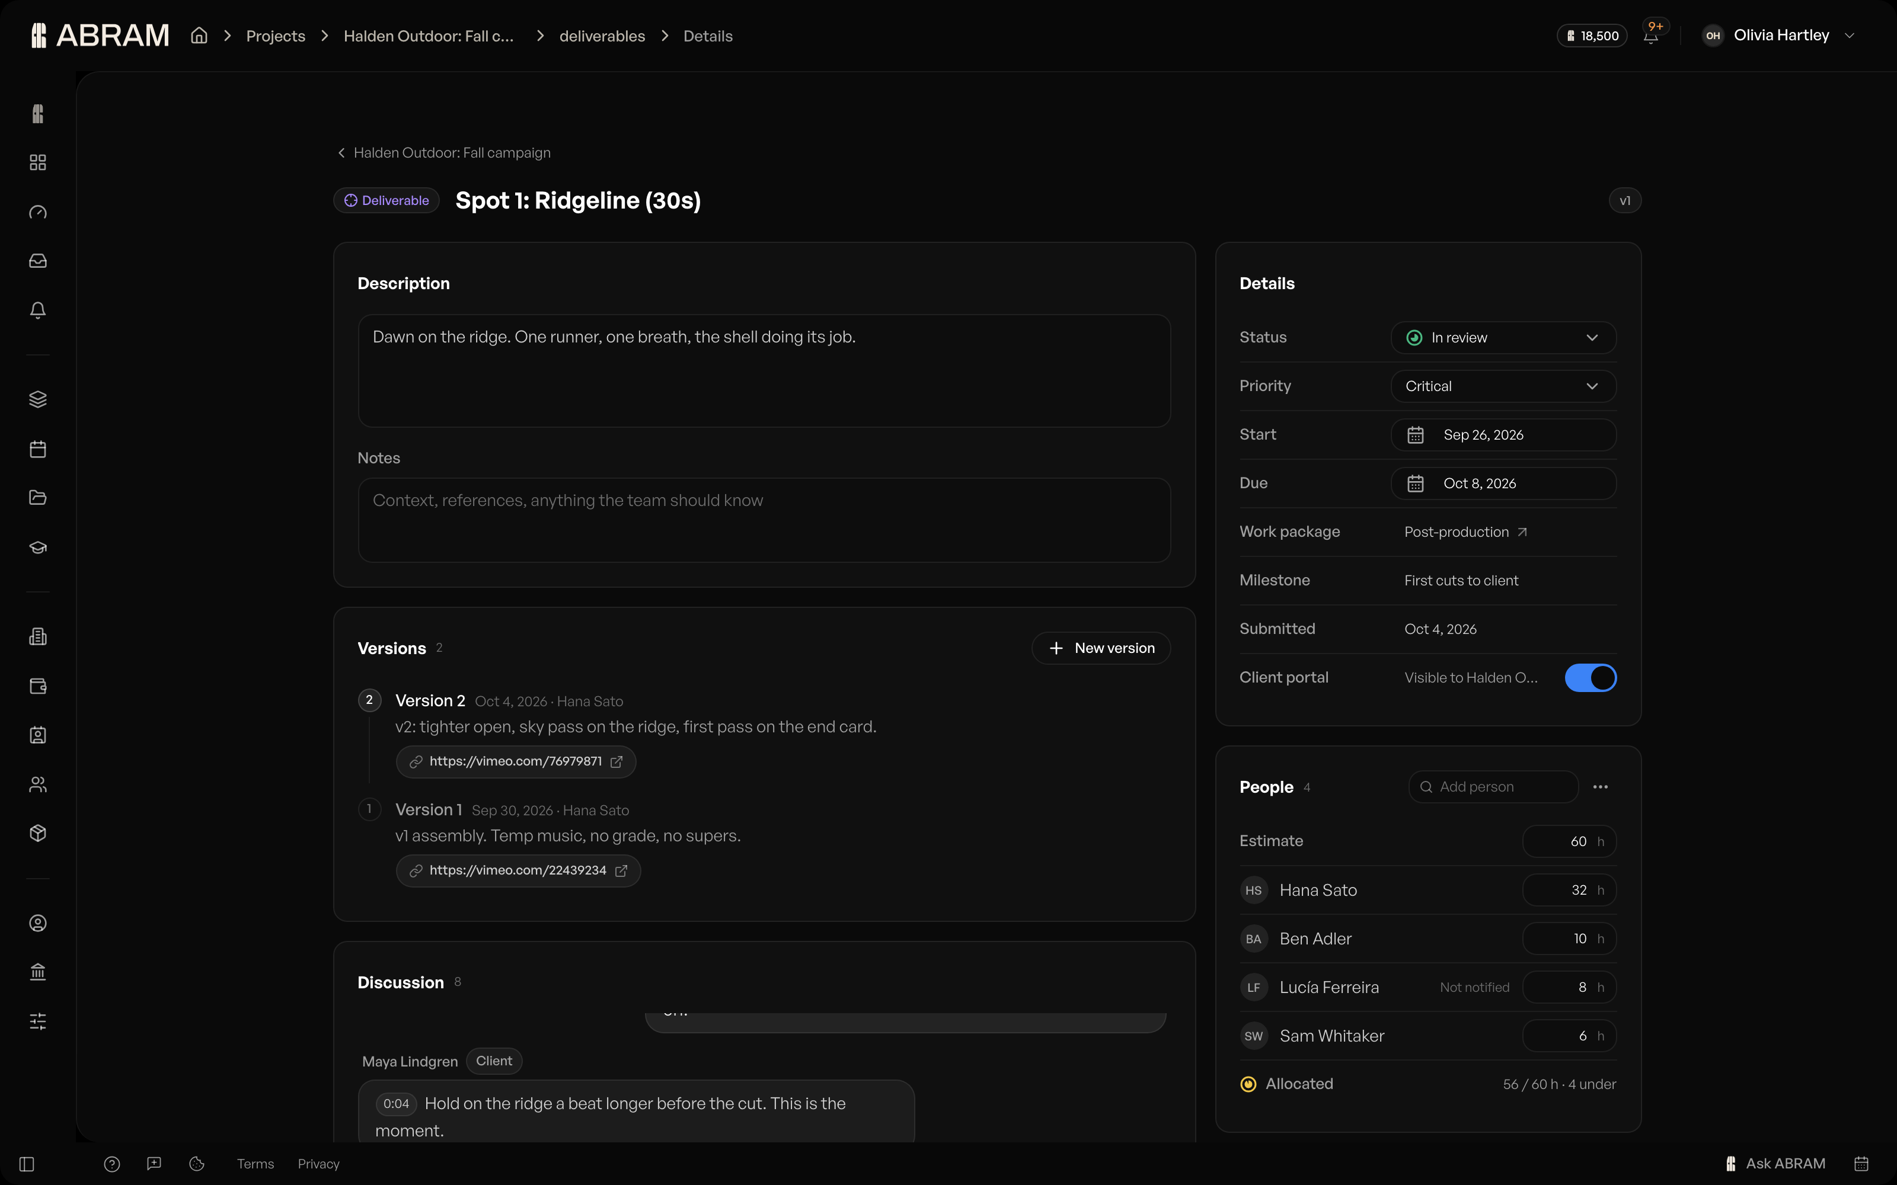Open the Due date picker Oct 8, 2026
The width and height of the screenshot is (1897, 1185).
tap(1503, 483)
